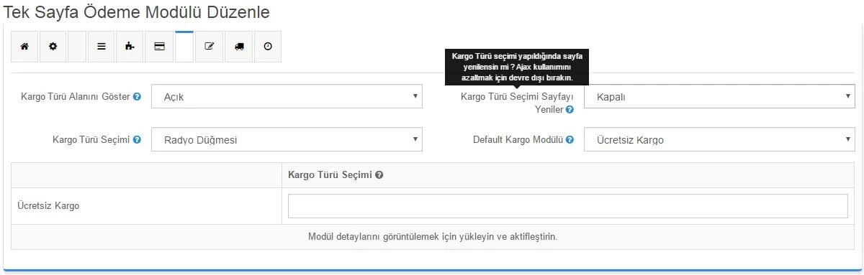This screenshot has height=275, width=864.
Task: Open the list lines tab icon
Action: 102,46
